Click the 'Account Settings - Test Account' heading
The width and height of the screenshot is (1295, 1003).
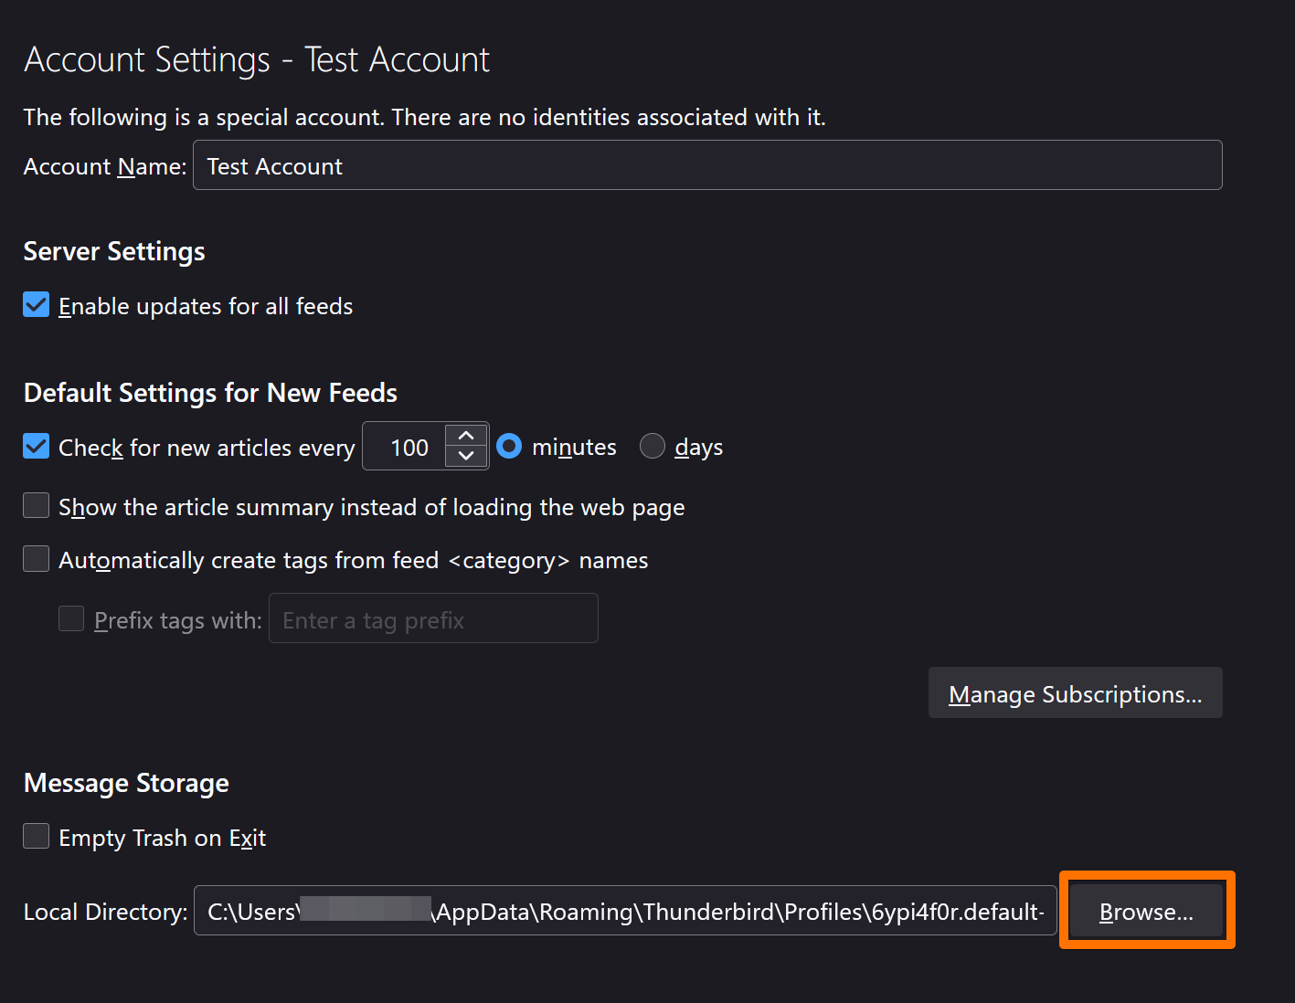[257, 60]
